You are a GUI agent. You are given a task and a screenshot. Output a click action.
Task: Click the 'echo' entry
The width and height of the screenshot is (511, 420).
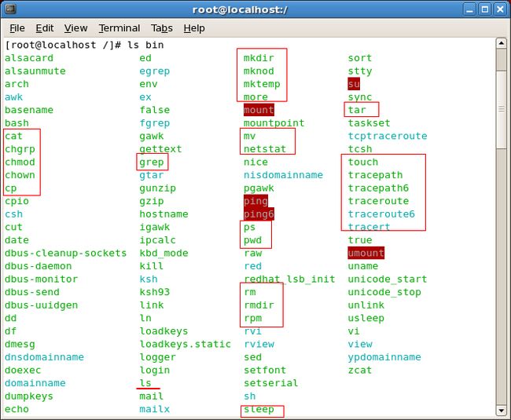point(17,409)
